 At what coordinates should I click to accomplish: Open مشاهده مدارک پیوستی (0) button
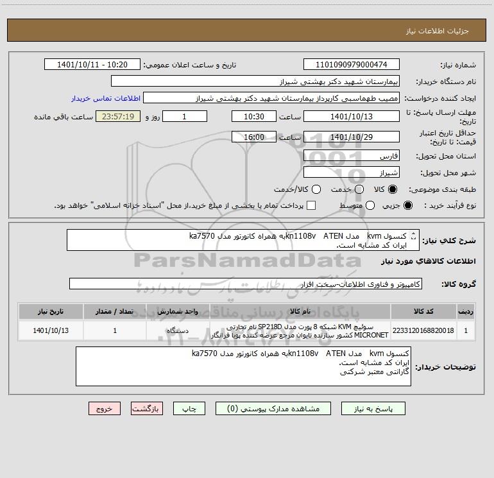tap(273, 408)
